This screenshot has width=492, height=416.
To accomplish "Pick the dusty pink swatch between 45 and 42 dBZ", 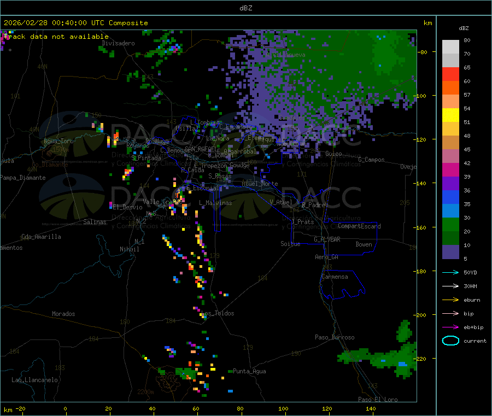I will pyautogui.click(x=450, y=156).
